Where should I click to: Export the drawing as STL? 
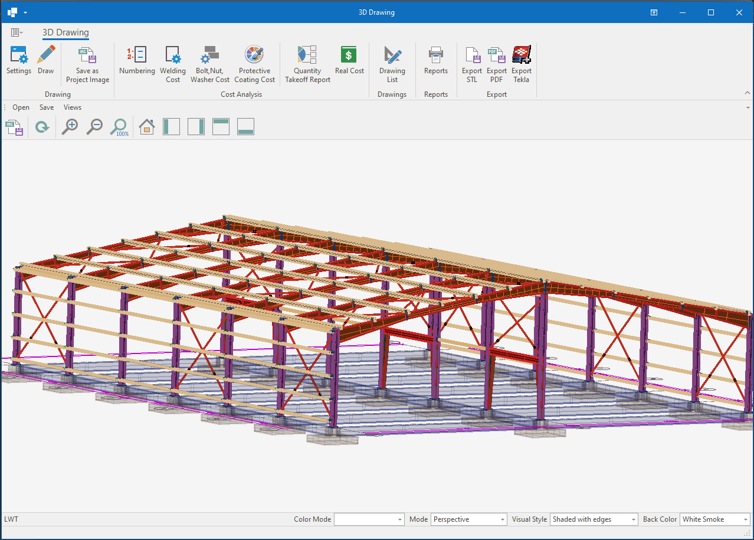(x=472, y=64)
